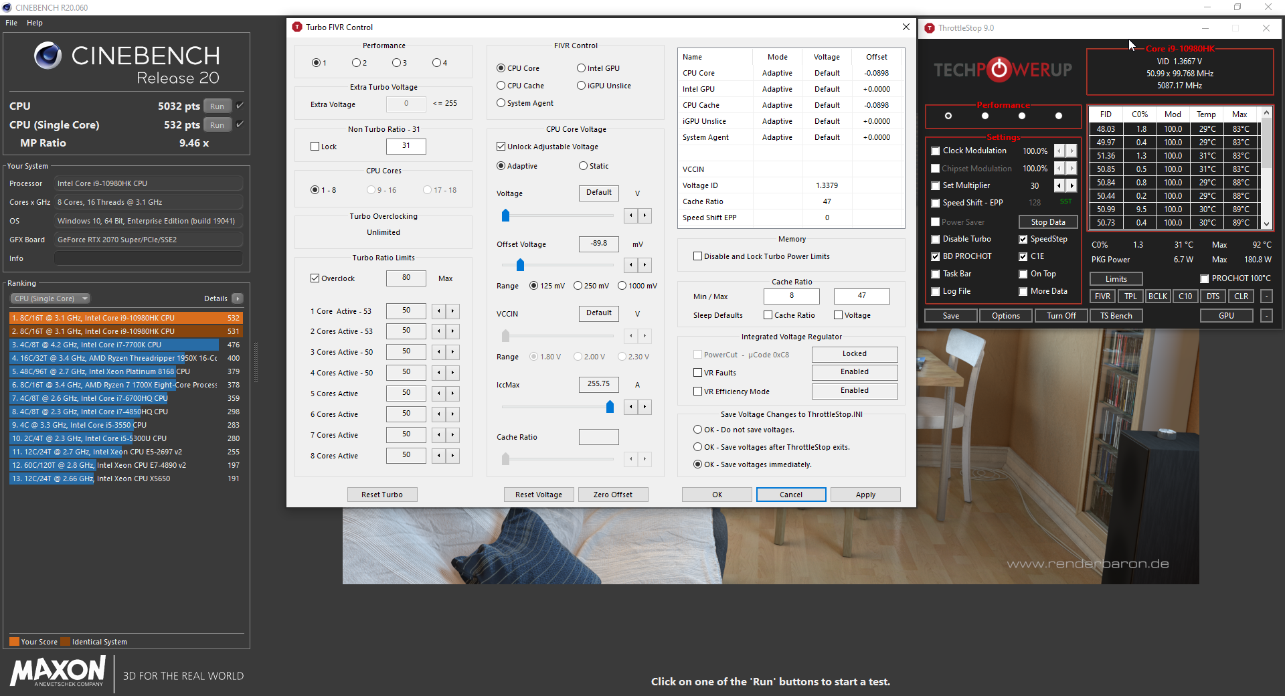This screenshot has width=1285, height=696.
Task: Click CPU Core Voltage slider handle
Action: point(506,215)
